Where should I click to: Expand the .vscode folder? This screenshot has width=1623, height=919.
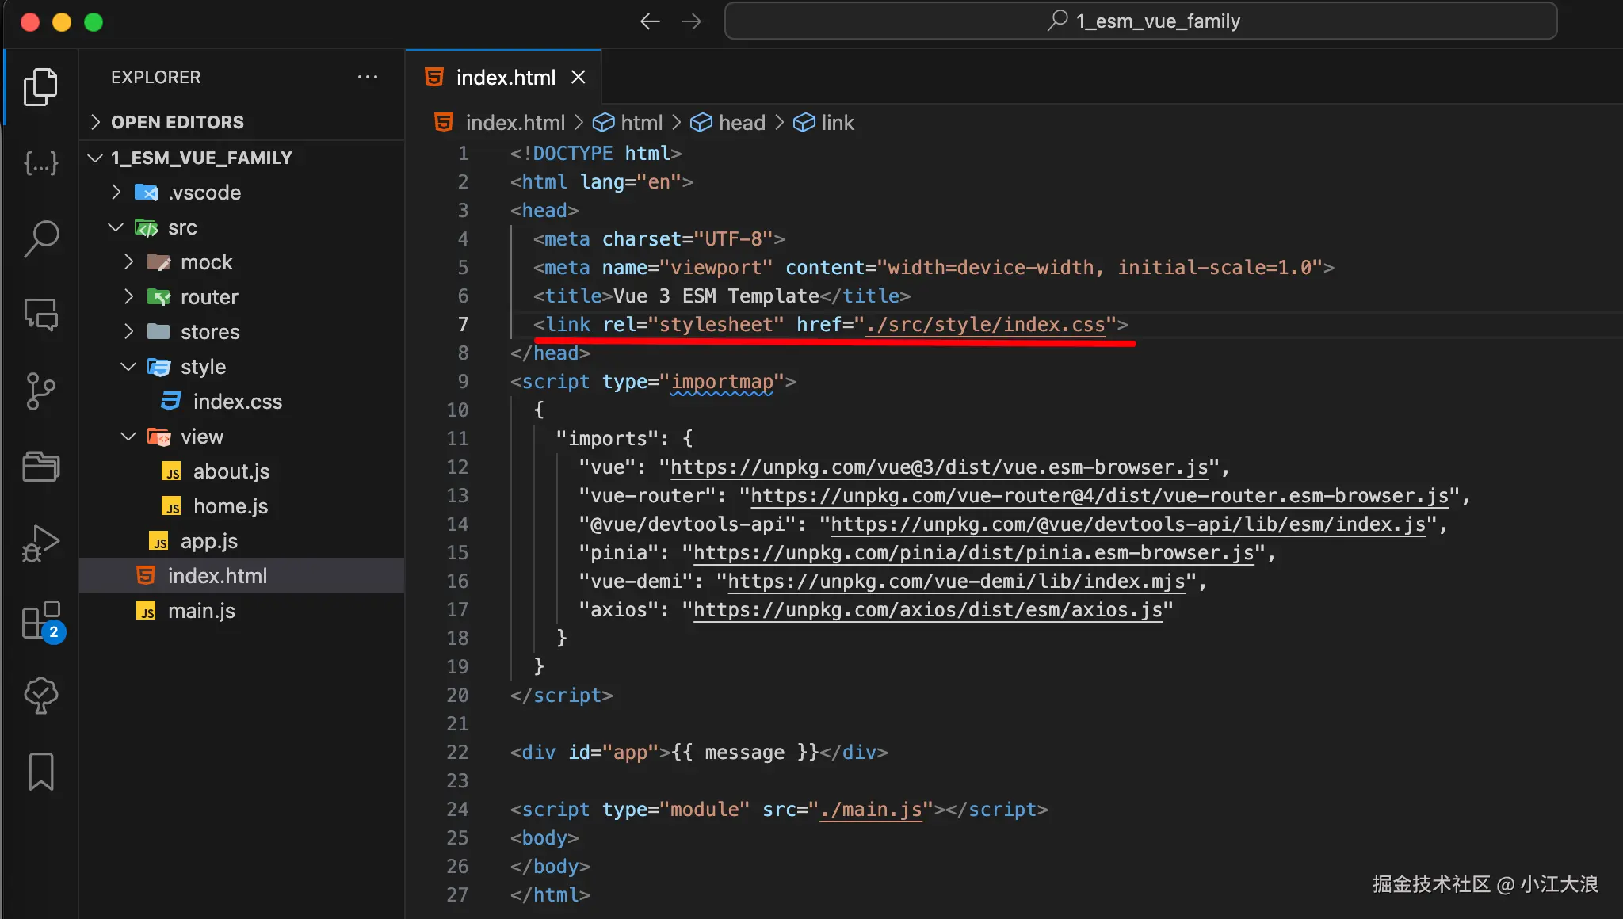pyautogui.click(x=204, y=193)
